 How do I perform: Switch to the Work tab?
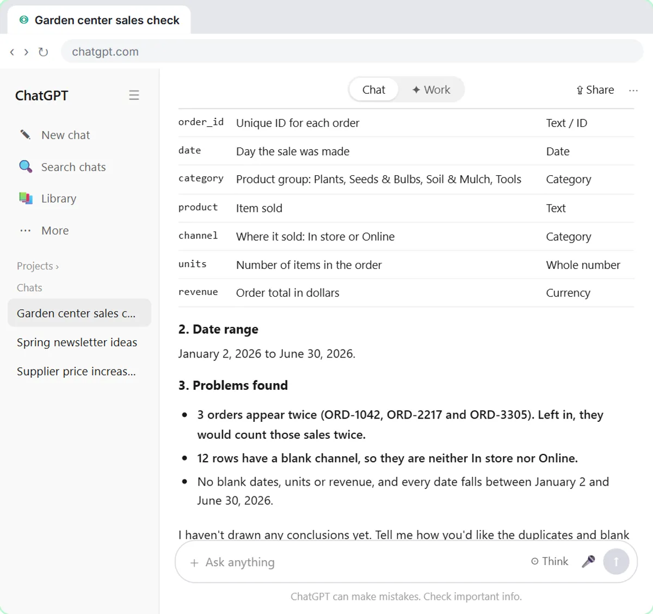coord(431,90)
